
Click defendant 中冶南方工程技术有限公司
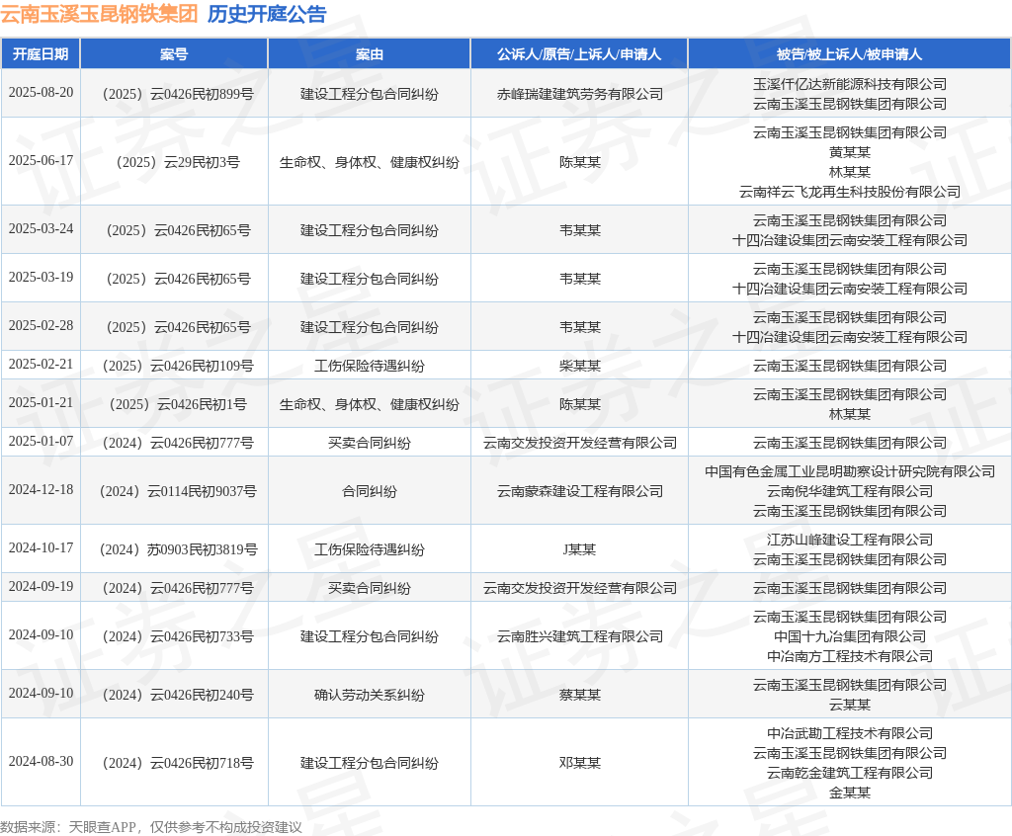click(849, 656)
